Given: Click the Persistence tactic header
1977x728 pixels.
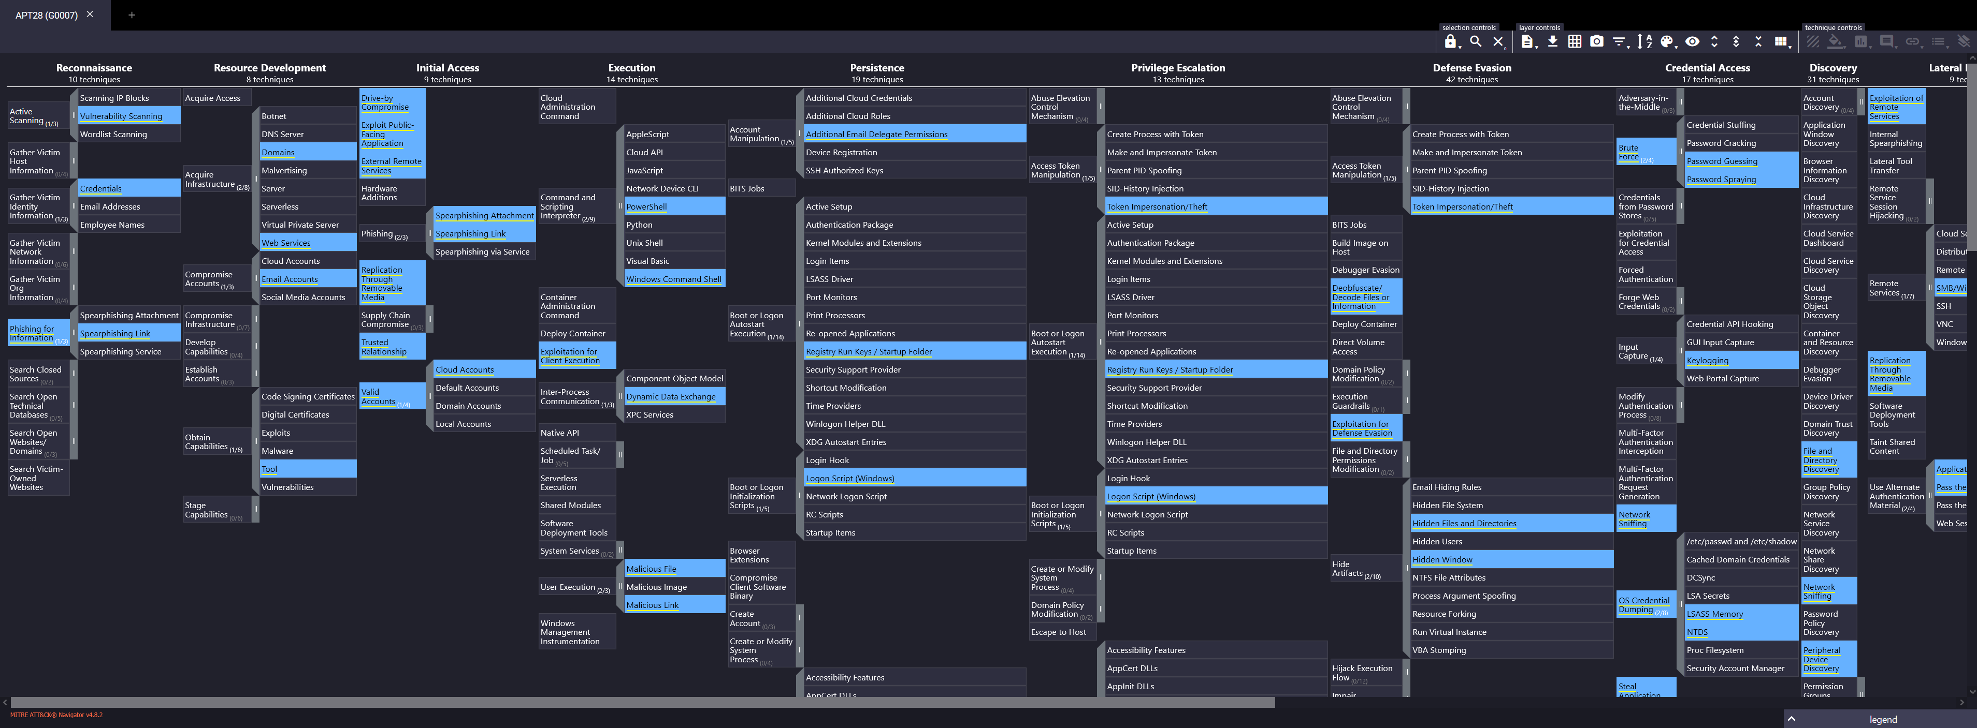Looking at the screenshot, I should point(876,67).
